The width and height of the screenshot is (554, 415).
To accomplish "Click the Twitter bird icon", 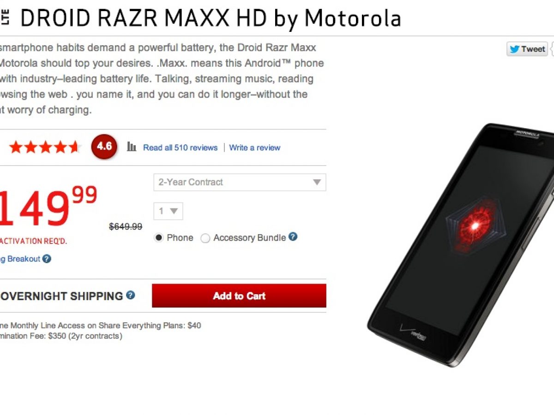I will (514, 49).
